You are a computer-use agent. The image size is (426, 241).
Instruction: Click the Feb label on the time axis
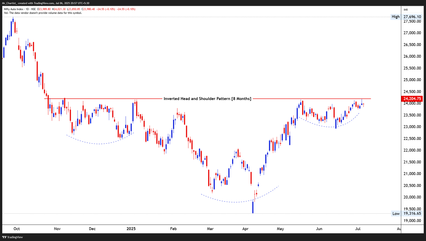(173, 228)
